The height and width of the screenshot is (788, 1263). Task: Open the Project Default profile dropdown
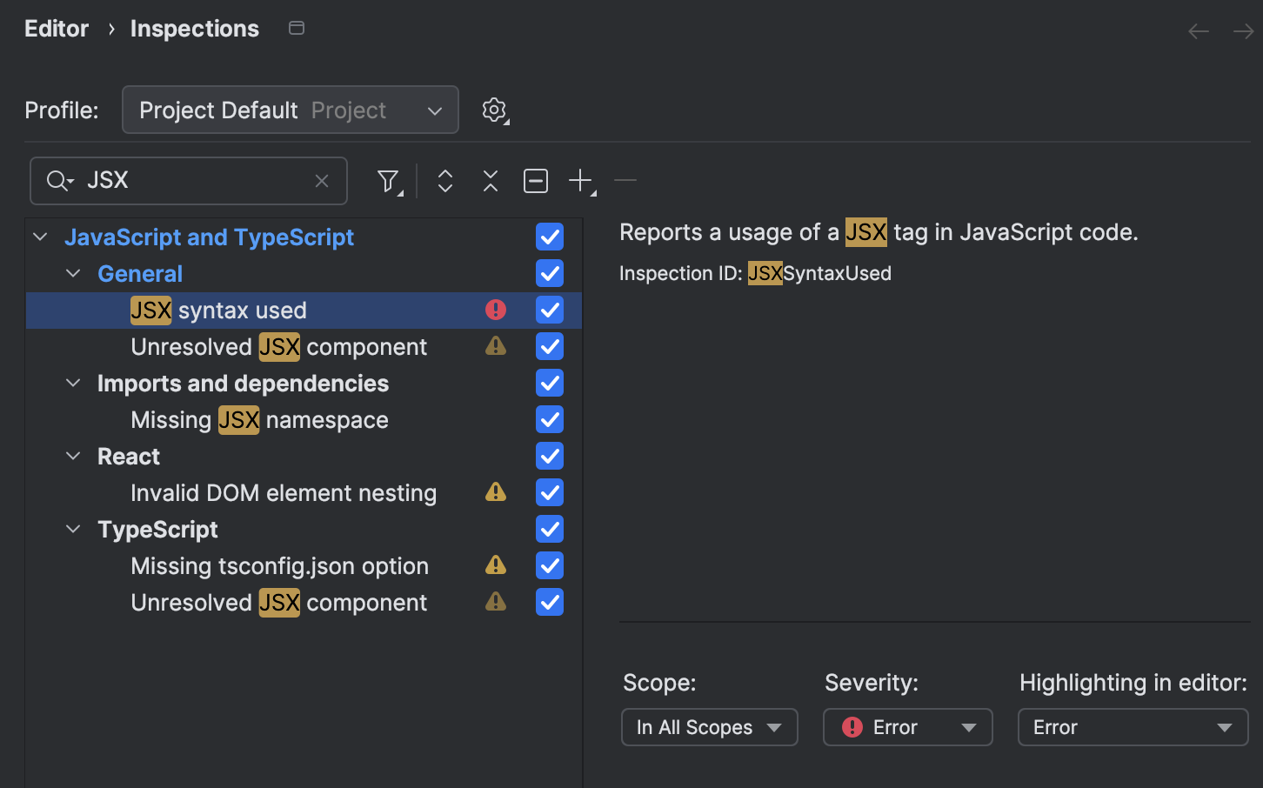pyautogui.click(x=290, y=110)
